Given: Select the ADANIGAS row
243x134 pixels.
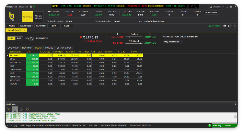Looking at the screenshot, I should tap(76, 77).
